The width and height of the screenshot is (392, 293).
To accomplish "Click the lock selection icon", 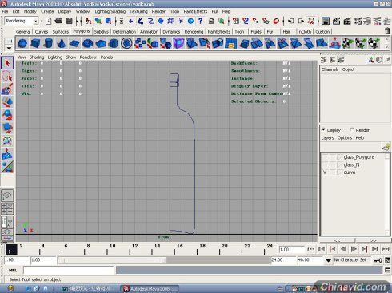I will 211,21.
